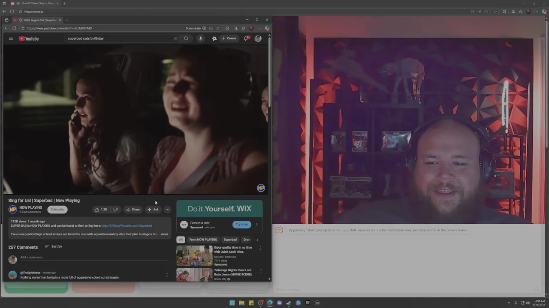Screen dimensions: 549x308
Task: Open the YouTube account avatar menu
Action: [x=258, y=38]
